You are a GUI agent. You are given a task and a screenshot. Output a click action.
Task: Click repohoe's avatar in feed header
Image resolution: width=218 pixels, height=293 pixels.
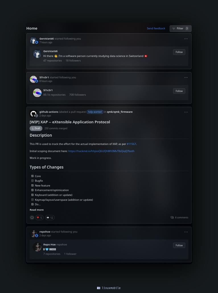pyautogui.click(x=33, y=233)
